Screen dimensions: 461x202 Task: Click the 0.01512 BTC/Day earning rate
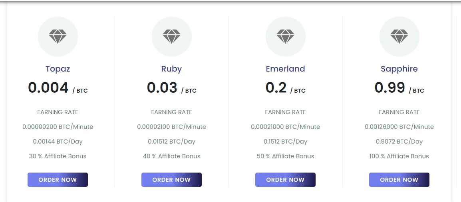[171, 142]
